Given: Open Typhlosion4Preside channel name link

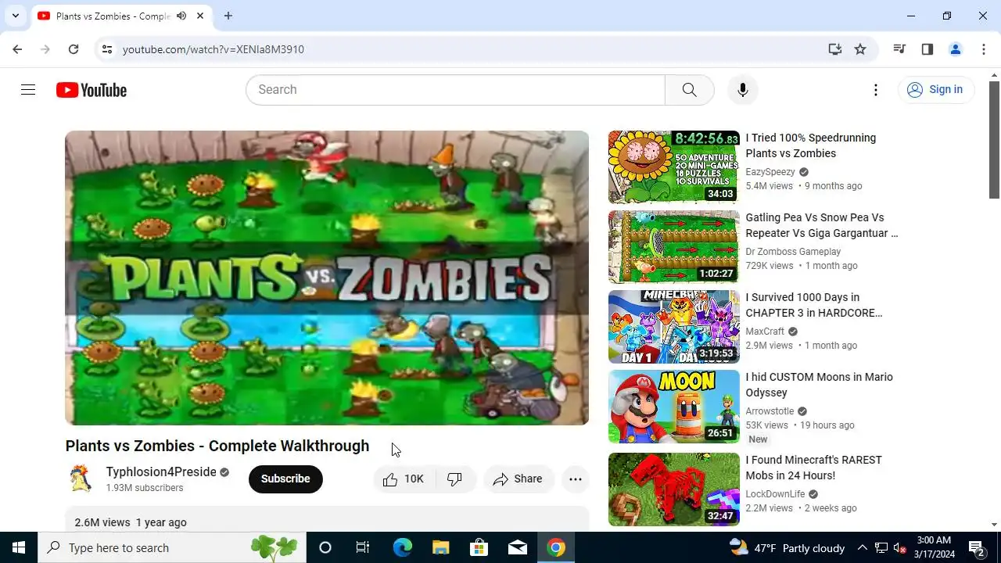Looking at the screenshot, I should (x=161, y=472).
